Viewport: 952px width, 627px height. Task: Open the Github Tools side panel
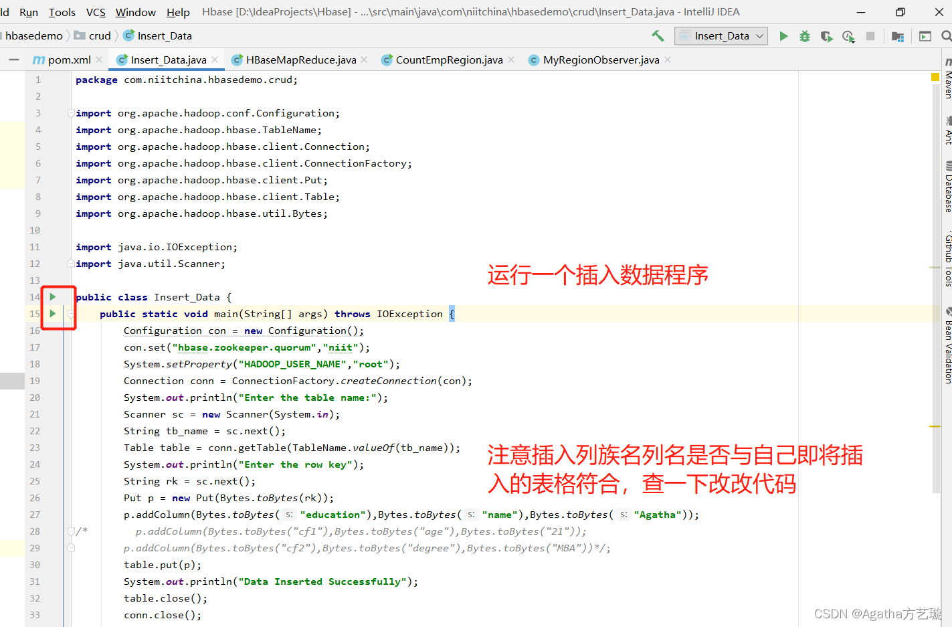point(947,259)
